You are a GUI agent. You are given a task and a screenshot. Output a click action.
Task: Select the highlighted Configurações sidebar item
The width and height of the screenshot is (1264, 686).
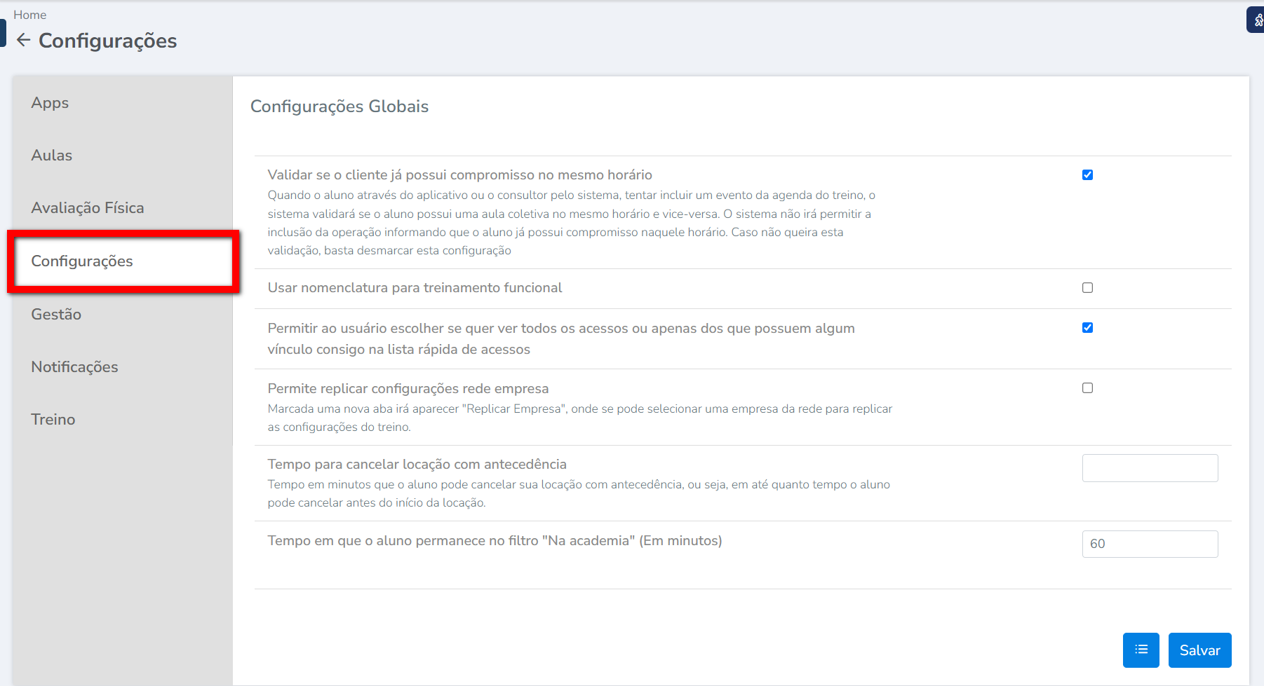[x=82, y=261]
